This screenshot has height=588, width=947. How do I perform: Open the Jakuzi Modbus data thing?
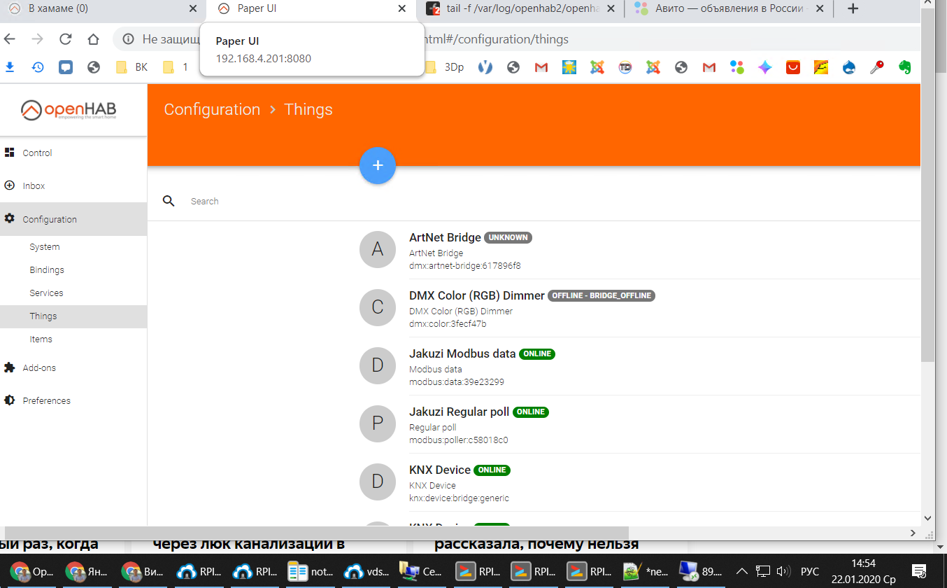462,353
